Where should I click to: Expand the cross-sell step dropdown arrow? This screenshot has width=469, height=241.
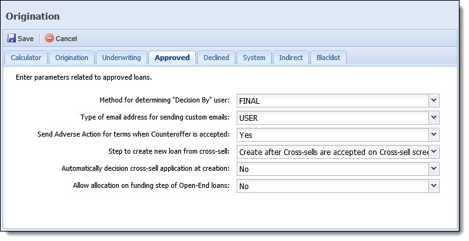click(x=434, y=152)
